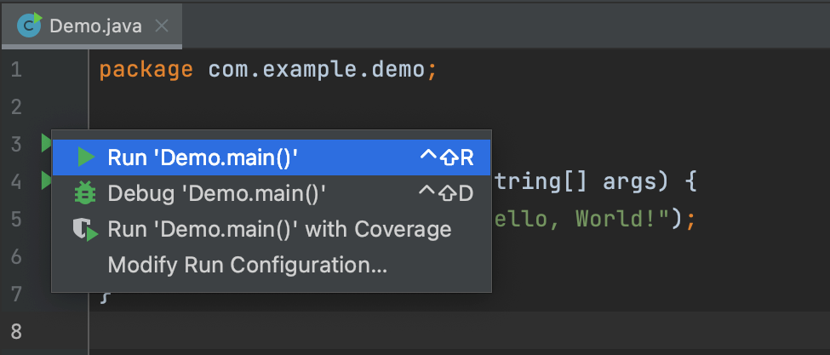Click line number 5 in the gutter
The image size is (830, 355).
[x=16, y=219]
